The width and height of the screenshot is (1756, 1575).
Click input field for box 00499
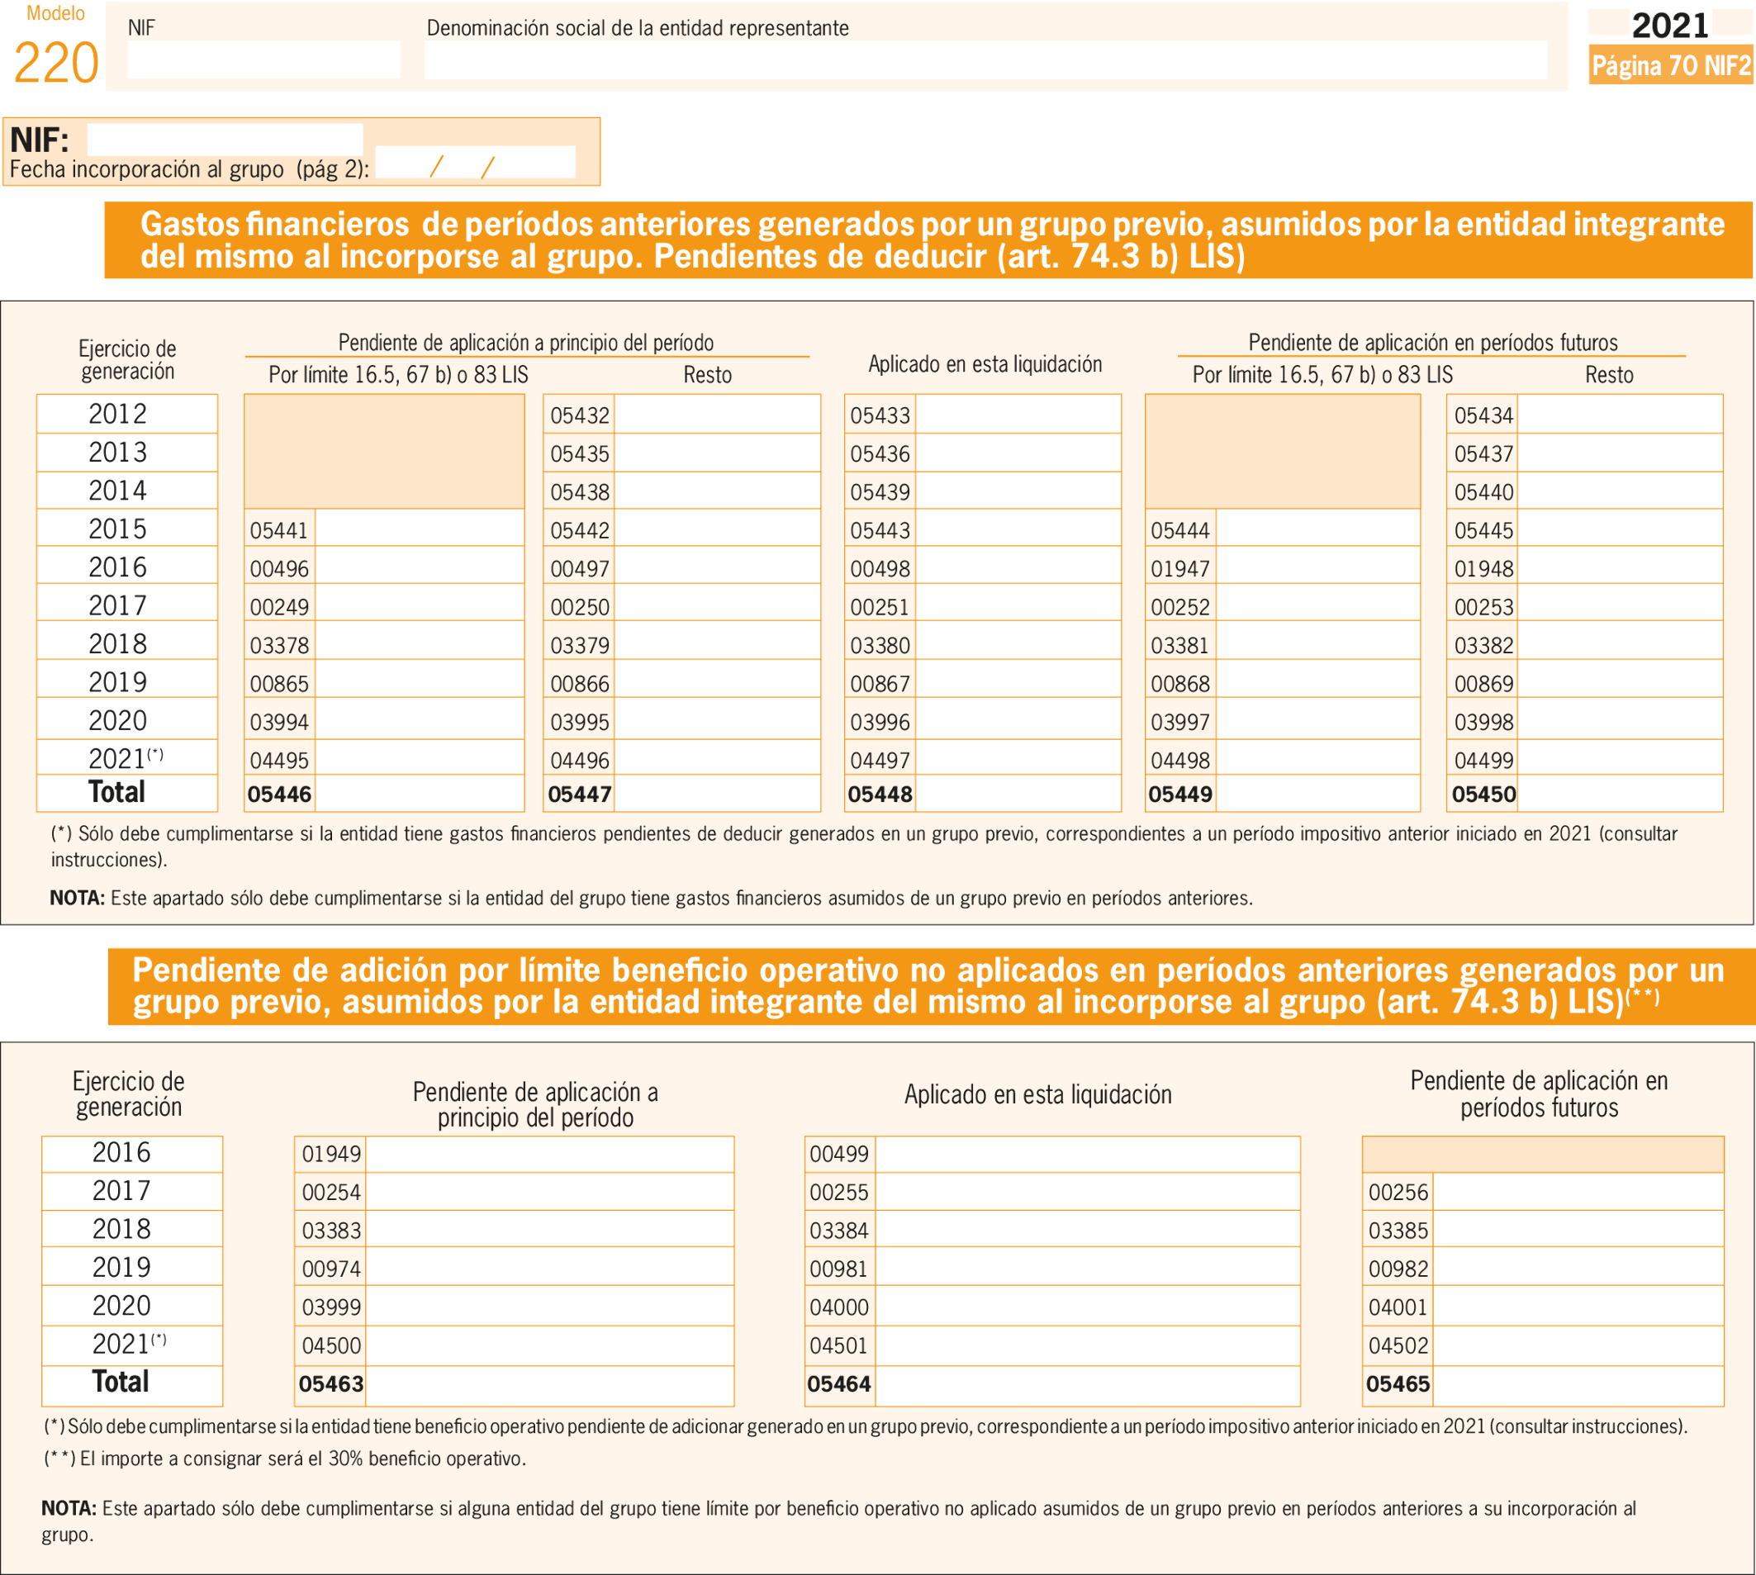[1087, 1155]
